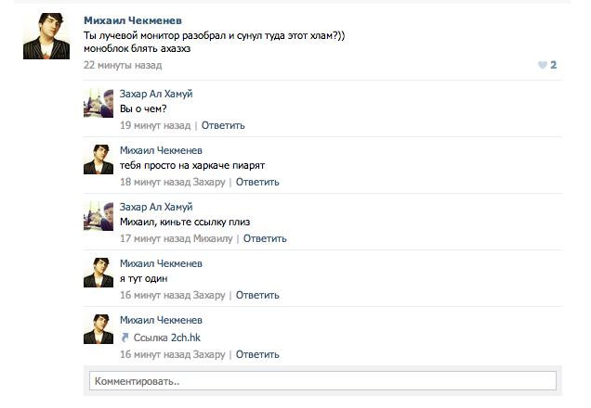Open avatar beside the 2ch.hk link comment

pos(98,329)
